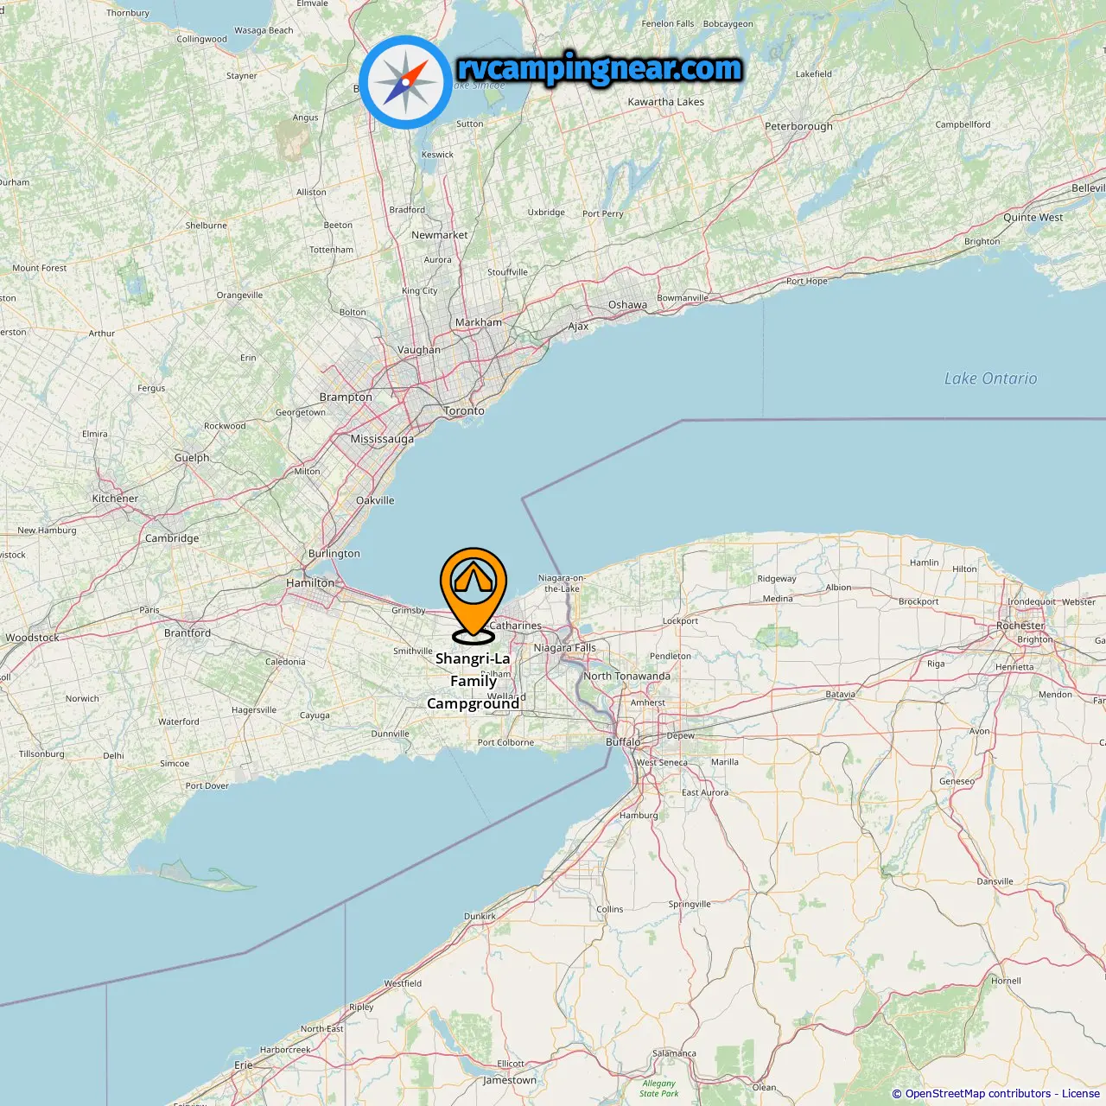Screen dimensions: 1106x1106
Task: Click the Brantford city label
Action: click(x=188, y=633)
